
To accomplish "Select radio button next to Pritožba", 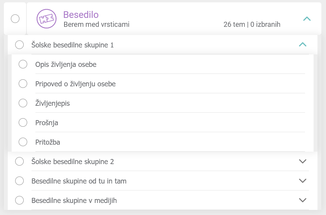I will 23,142.
